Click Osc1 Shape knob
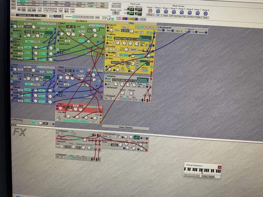Viewport: 263px width, 197px height. pyautogui.click(x=95, y=30)
